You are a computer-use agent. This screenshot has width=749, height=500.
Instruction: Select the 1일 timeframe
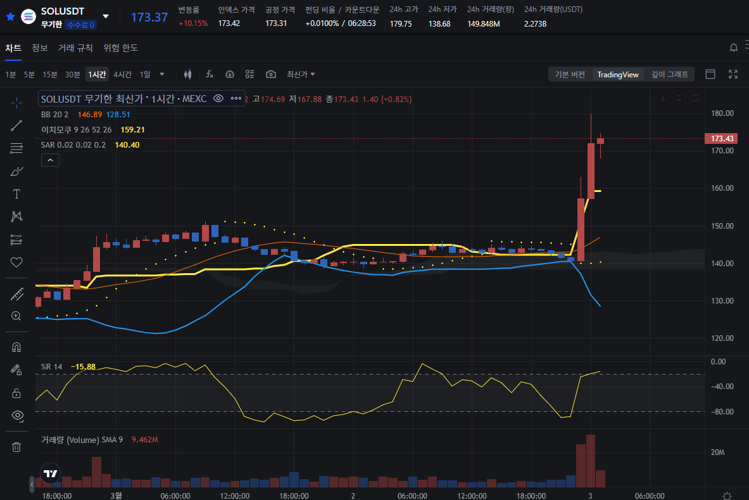145,74
